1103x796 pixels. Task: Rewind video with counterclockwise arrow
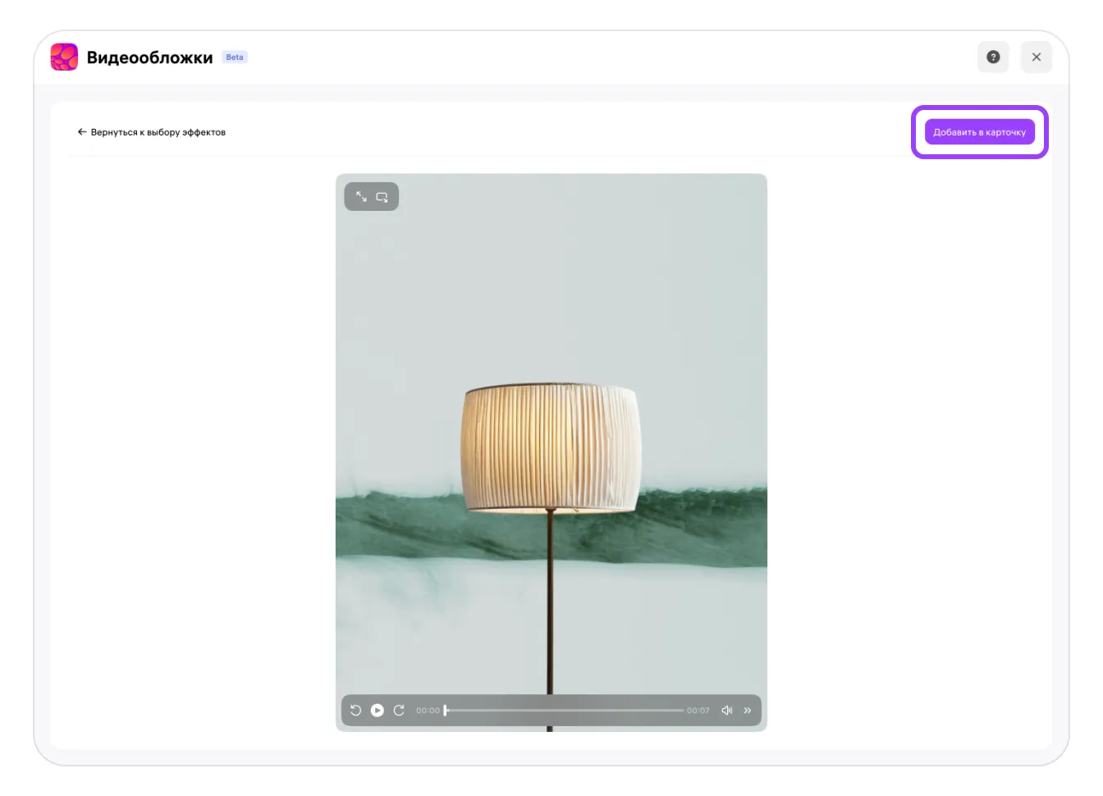pos(355,711)
